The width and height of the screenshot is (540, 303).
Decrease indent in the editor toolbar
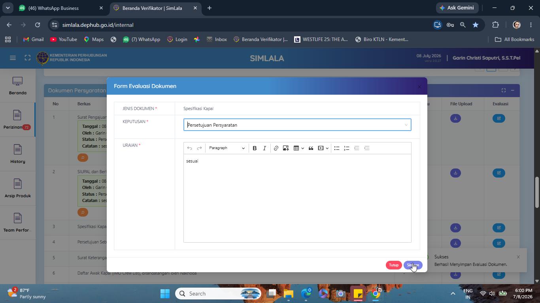click(357, 148)
